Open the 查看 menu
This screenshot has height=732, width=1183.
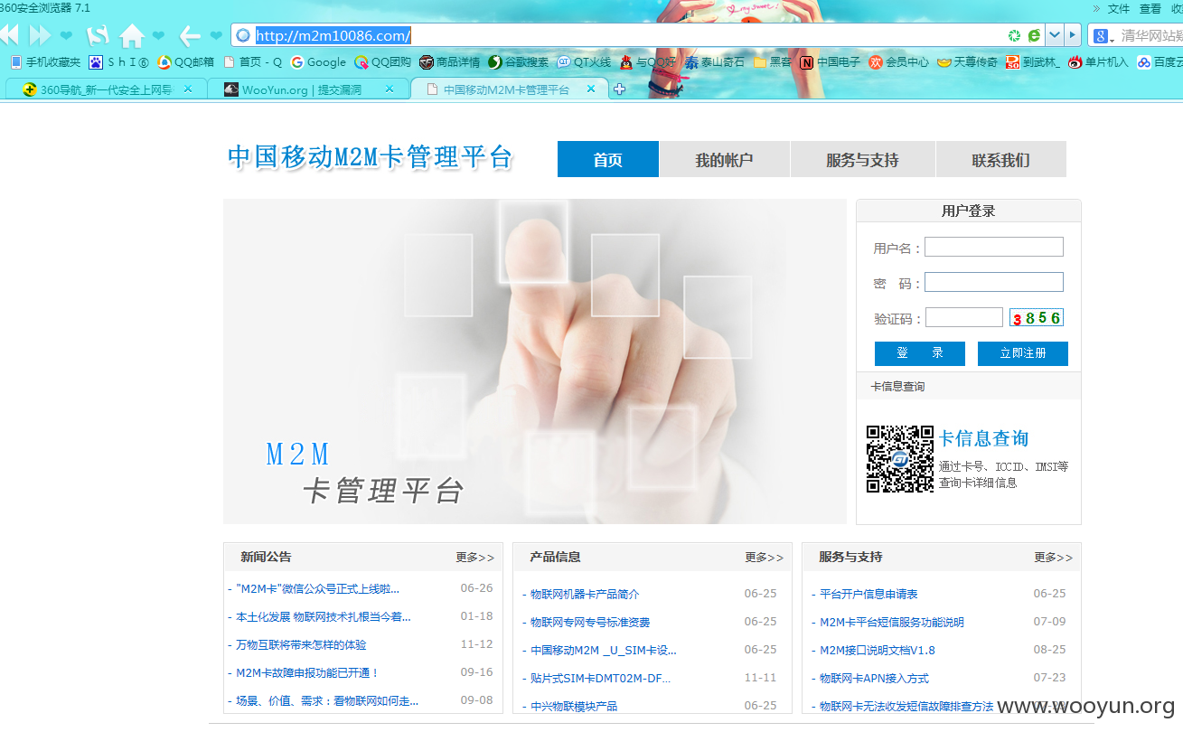pos(1150,8)
